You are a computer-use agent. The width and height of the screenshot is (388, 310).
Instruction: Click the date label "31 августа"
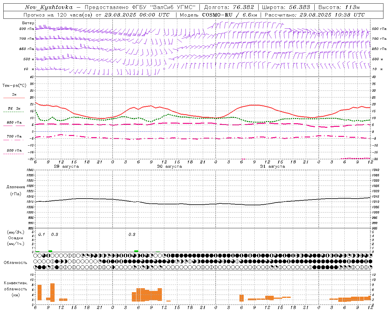(273, 167)
